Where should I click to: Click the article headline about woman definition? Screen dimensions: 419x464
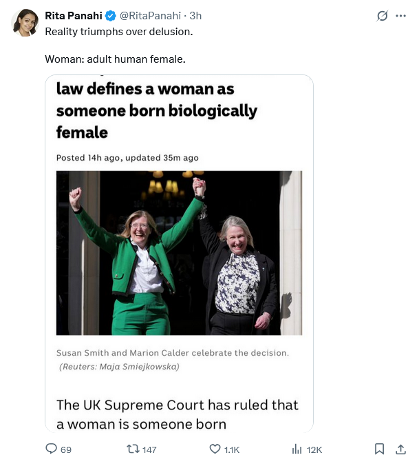157,110
